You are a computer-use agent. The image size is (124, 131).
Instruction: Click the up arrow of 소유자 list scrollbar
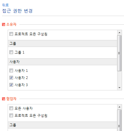[x=119, y=33]
